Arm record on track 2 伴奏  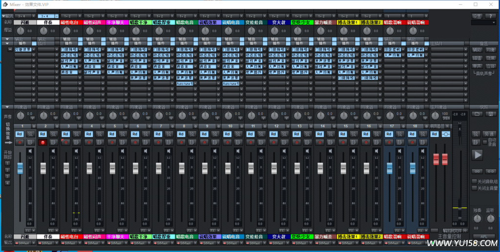(x=43, y=142)
